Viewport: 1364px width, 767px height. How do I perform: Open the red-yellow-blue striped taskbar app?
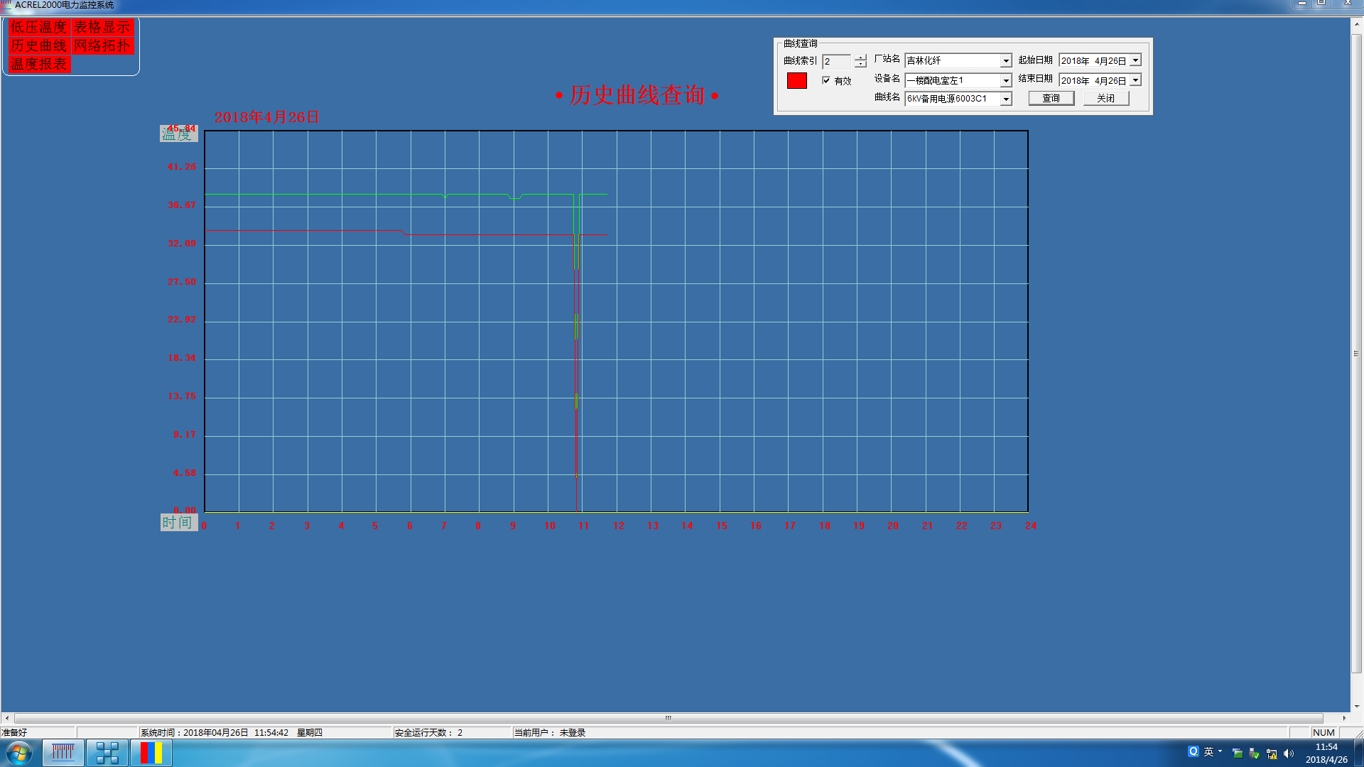[x=151, y=753]
